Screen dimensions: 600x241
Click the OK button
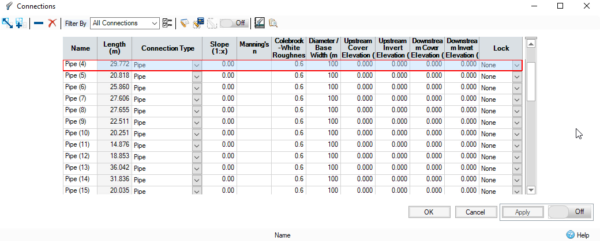(429, 212)
